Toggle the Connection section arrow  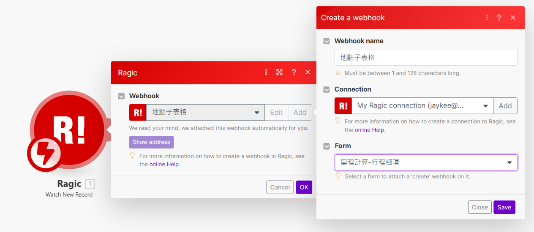(x=327, y=89)
